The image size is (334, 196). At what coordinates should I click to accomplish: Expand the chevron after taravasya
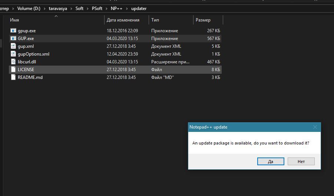(x=71, y=9)
